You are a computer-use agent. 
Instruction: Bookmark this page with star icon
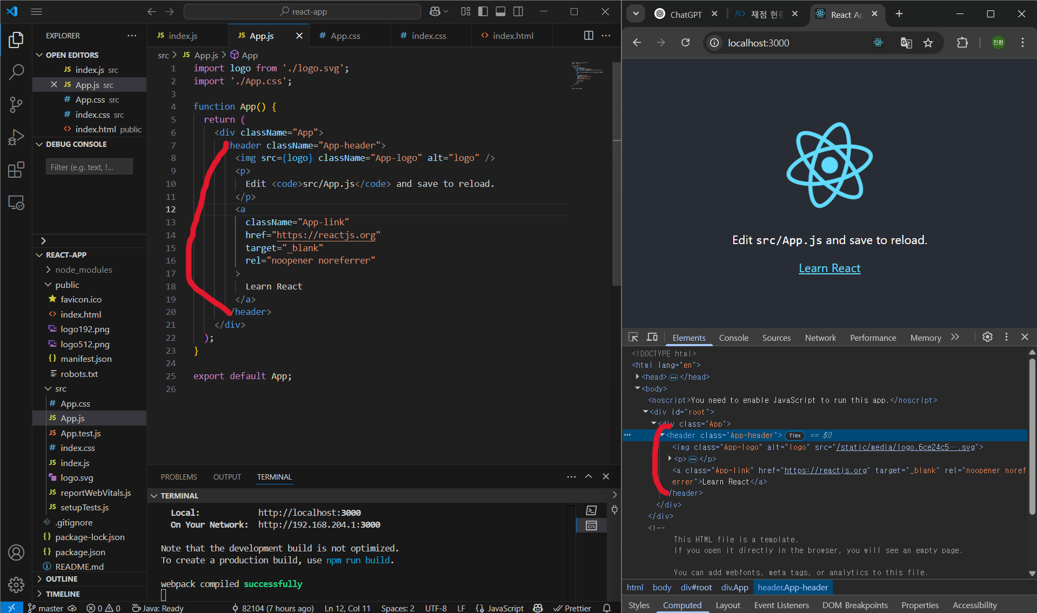click(928, 43)
